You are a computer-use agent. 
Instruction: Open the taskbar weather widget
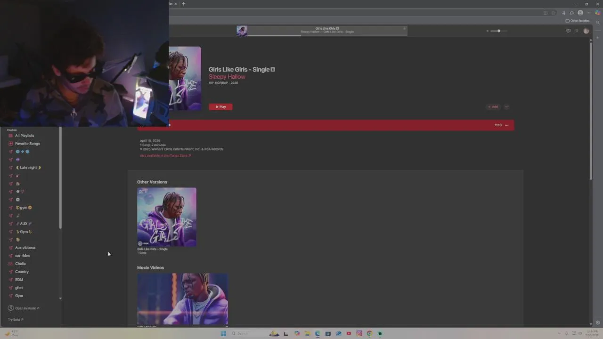[11, 333]
